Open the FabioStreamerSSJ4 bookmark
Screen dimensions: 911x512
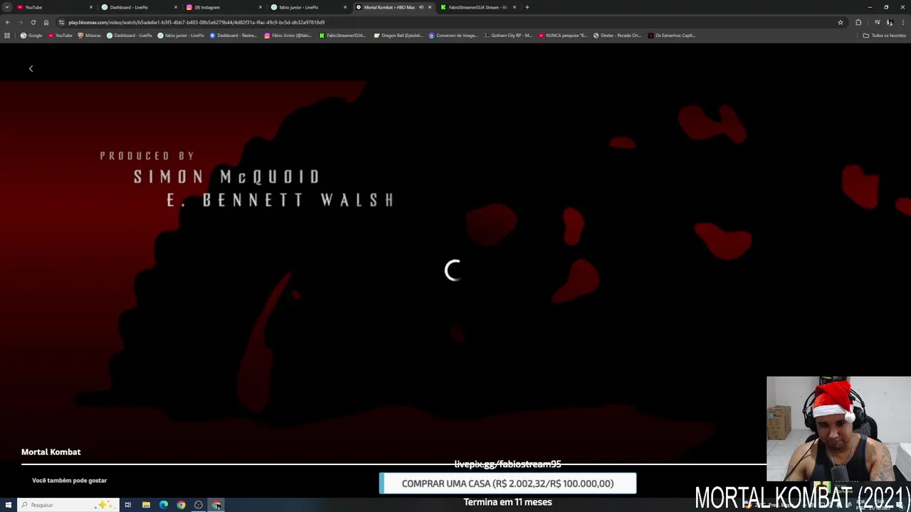point(342,35)
